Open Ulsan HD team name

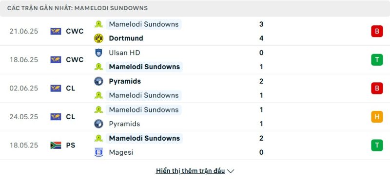coord(124,53)
